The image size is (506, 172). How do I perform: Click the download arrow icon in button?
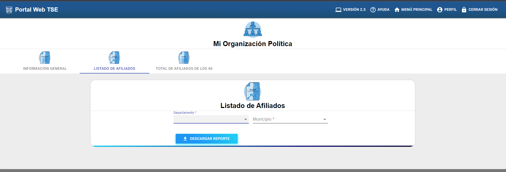(x=185, y=139)
